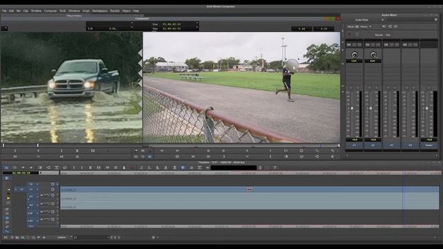
Task: Step forward one frame in record monitor
Action: (223, 151)
